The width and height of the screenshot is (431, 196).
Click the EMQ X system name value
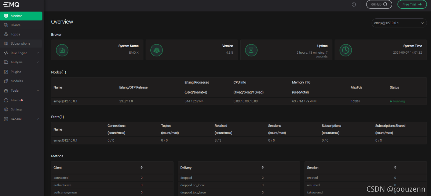click(x=134, y=52)
